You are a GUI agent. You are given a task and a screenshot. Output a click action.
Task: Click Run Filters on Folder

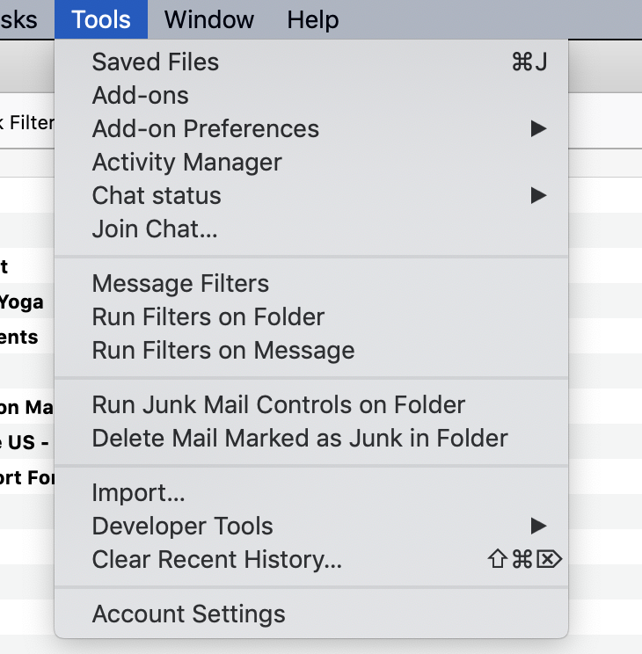[208, 317]
